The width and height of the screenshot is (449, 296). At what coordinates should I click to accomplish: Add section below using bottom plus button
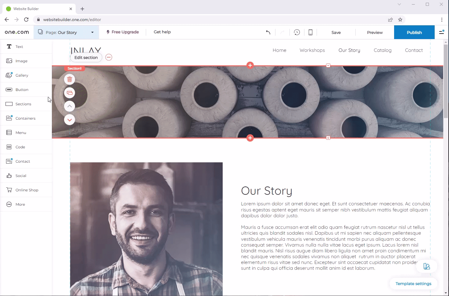(250, 138)
